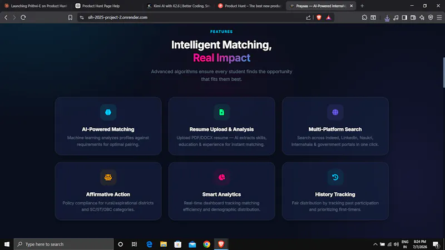This screenshot has height=250, width=445.
Task: Select the Multi-Platform Search heading
Action: pyautogui.click(x=335, y=129)
